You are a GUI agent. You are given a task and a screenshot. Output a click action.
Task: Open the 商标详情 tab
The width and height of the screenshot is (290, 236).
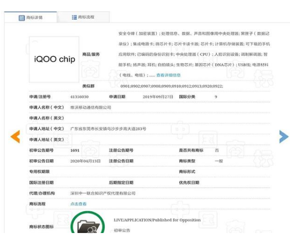pyautogui.click(x=31, y=17)
